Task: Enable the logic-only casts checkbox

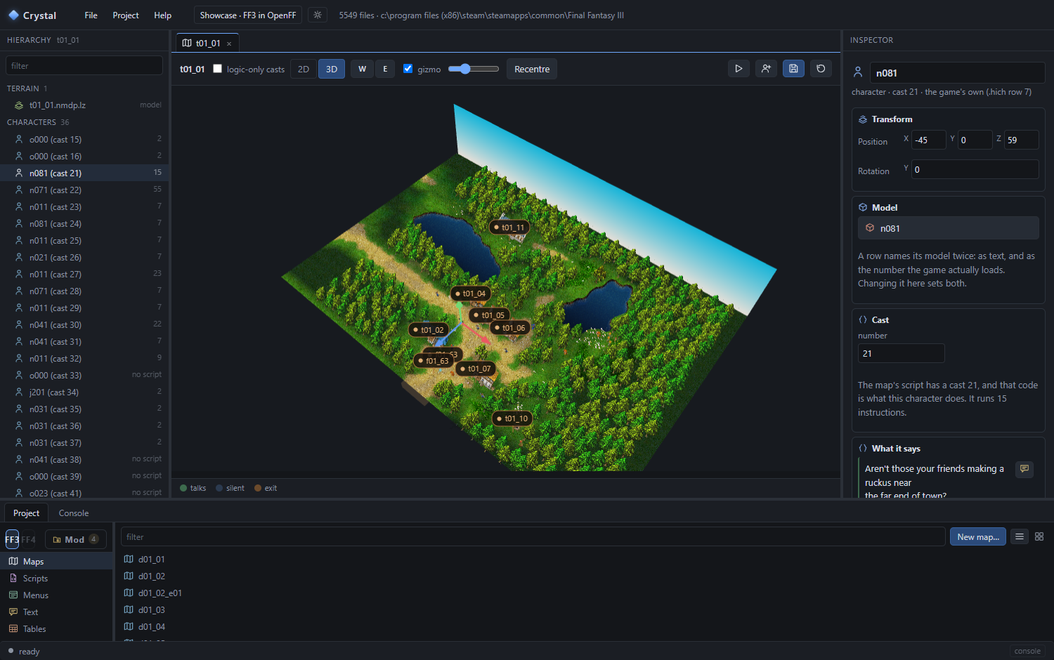Action: click(217, 69)
